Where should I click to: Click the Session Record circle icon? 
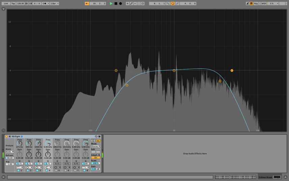click(x=143, y=3)
